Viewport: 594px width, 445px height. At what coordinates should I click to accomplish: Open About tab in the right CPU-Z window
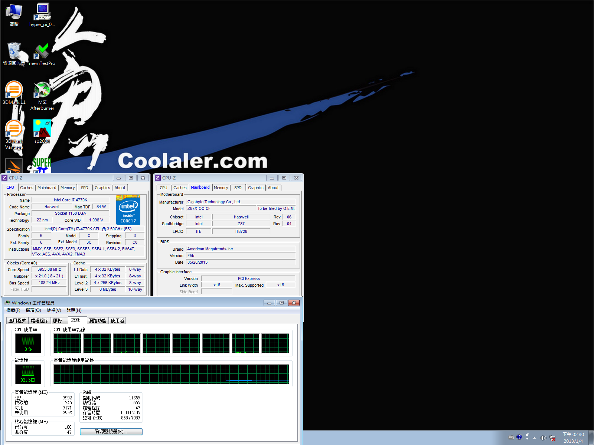click(x=273, y=188)
